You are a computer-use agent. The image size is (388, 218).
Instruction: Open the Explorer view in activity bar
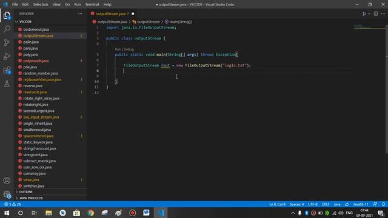(x=7, y=16)
